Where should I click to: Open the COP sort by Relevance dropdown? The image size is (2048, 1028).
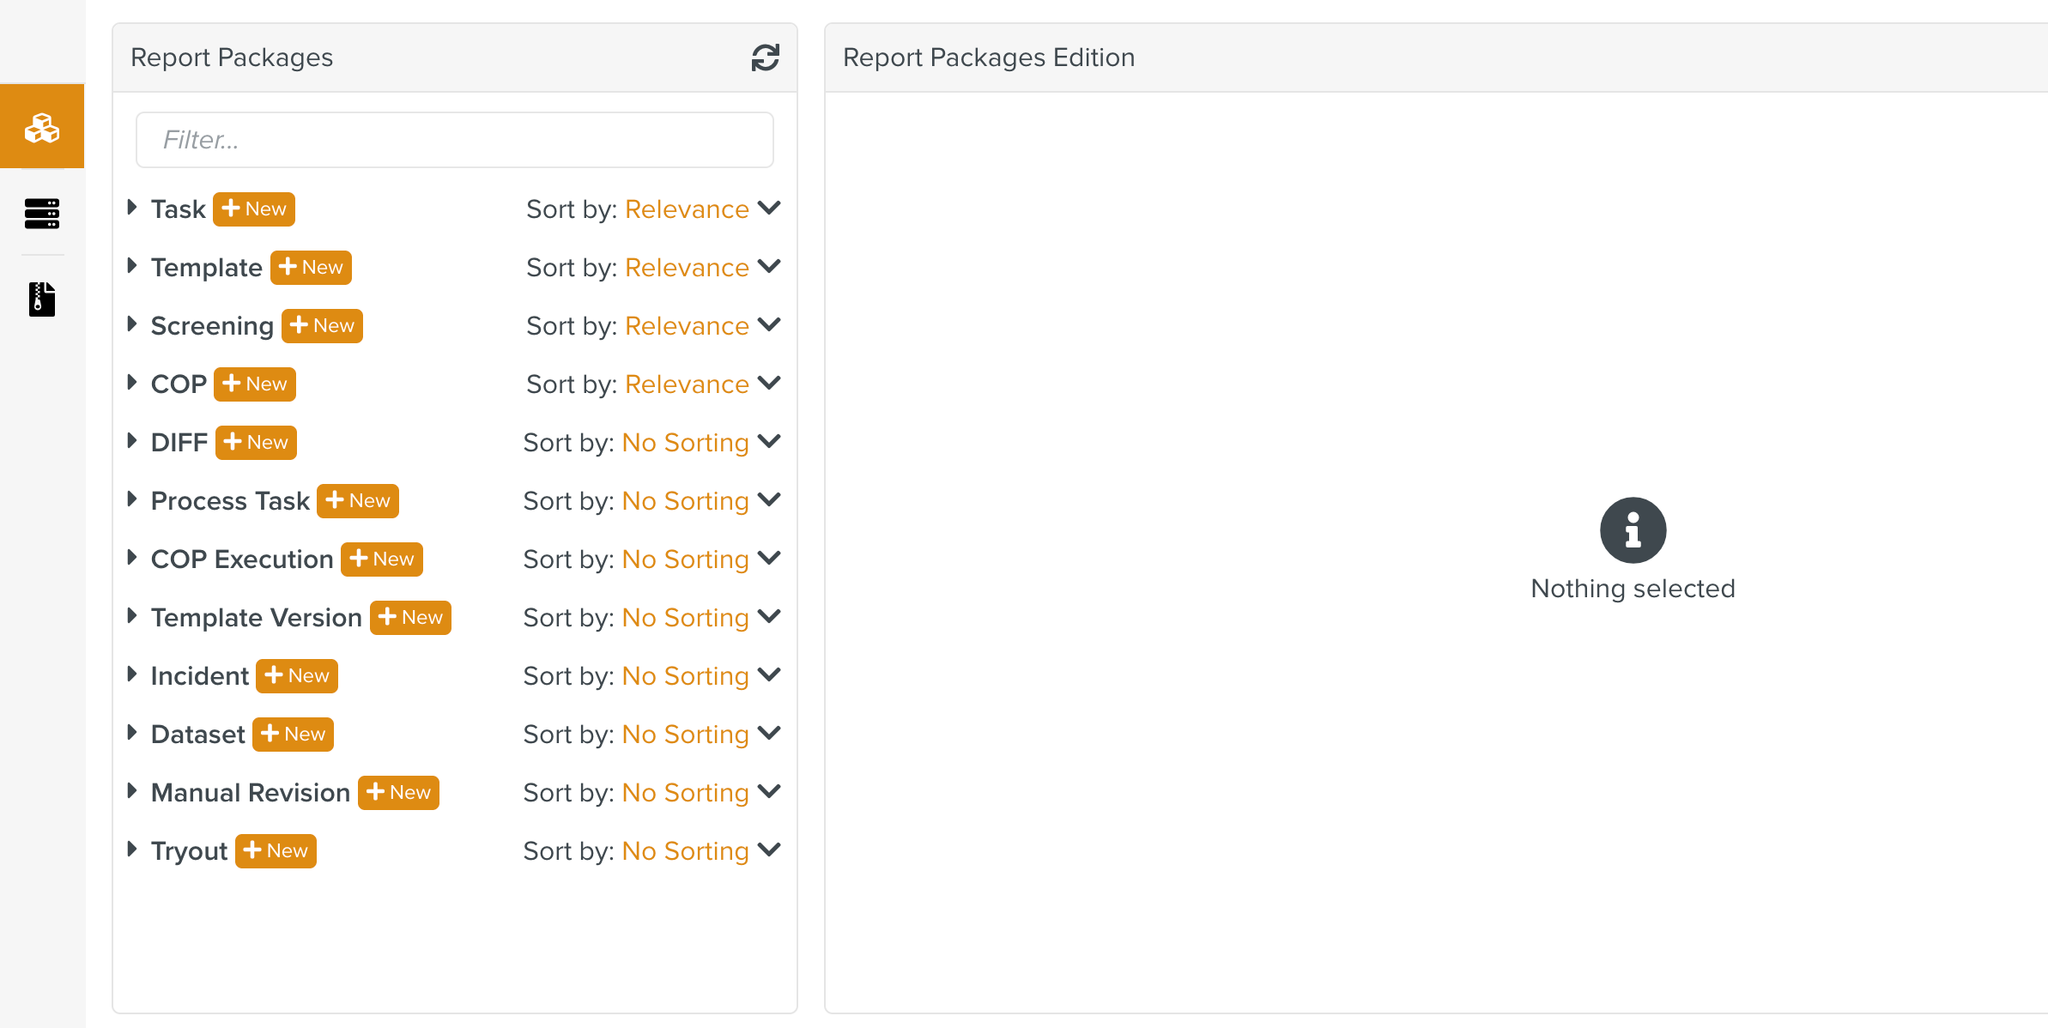[x=703, y=384]
